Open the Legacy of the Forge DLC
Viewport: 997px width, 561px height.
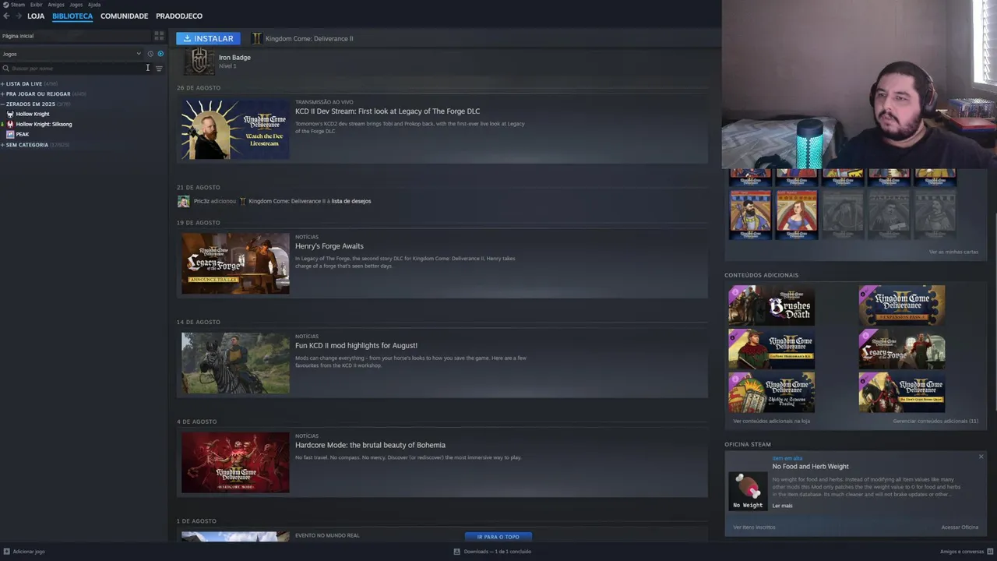[x=902, y=348]
